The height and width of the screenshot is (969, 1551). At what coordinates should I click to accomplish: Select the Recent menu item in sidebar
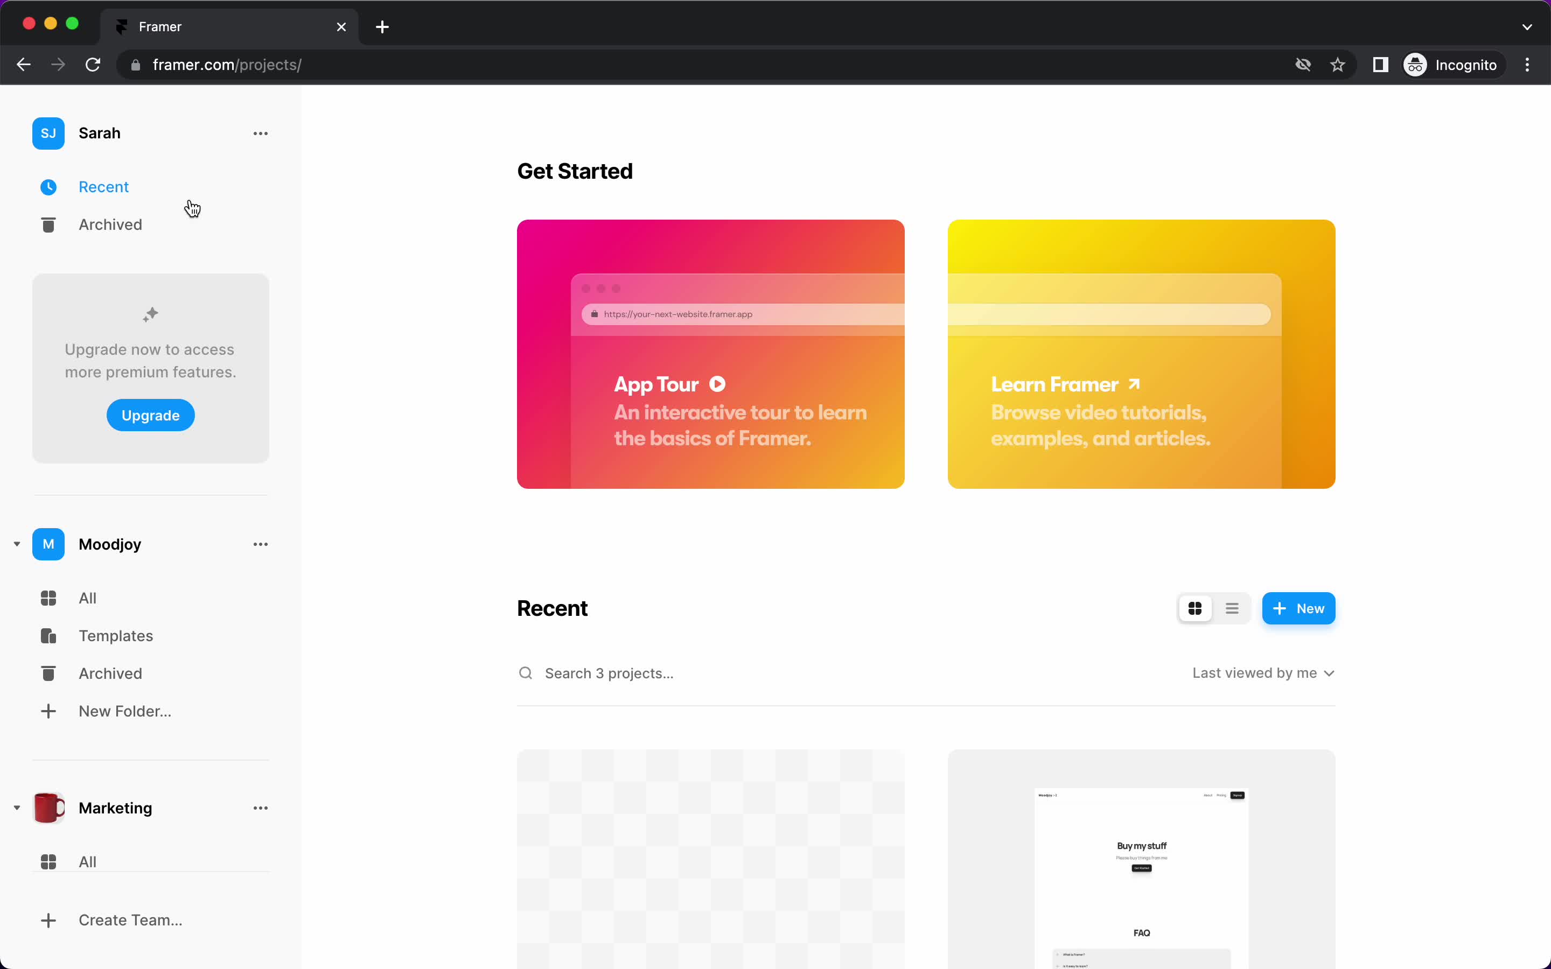pos(104,186)
